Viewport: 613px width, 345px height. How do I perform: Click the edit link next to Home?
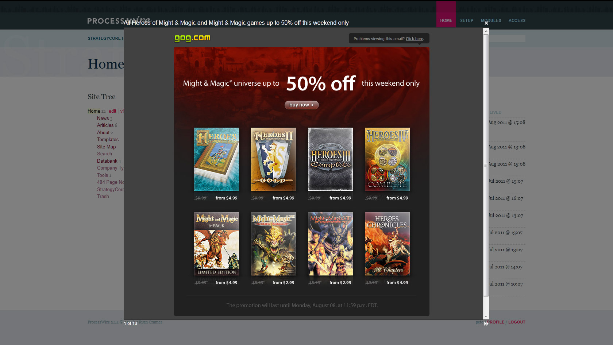(112, 111)
